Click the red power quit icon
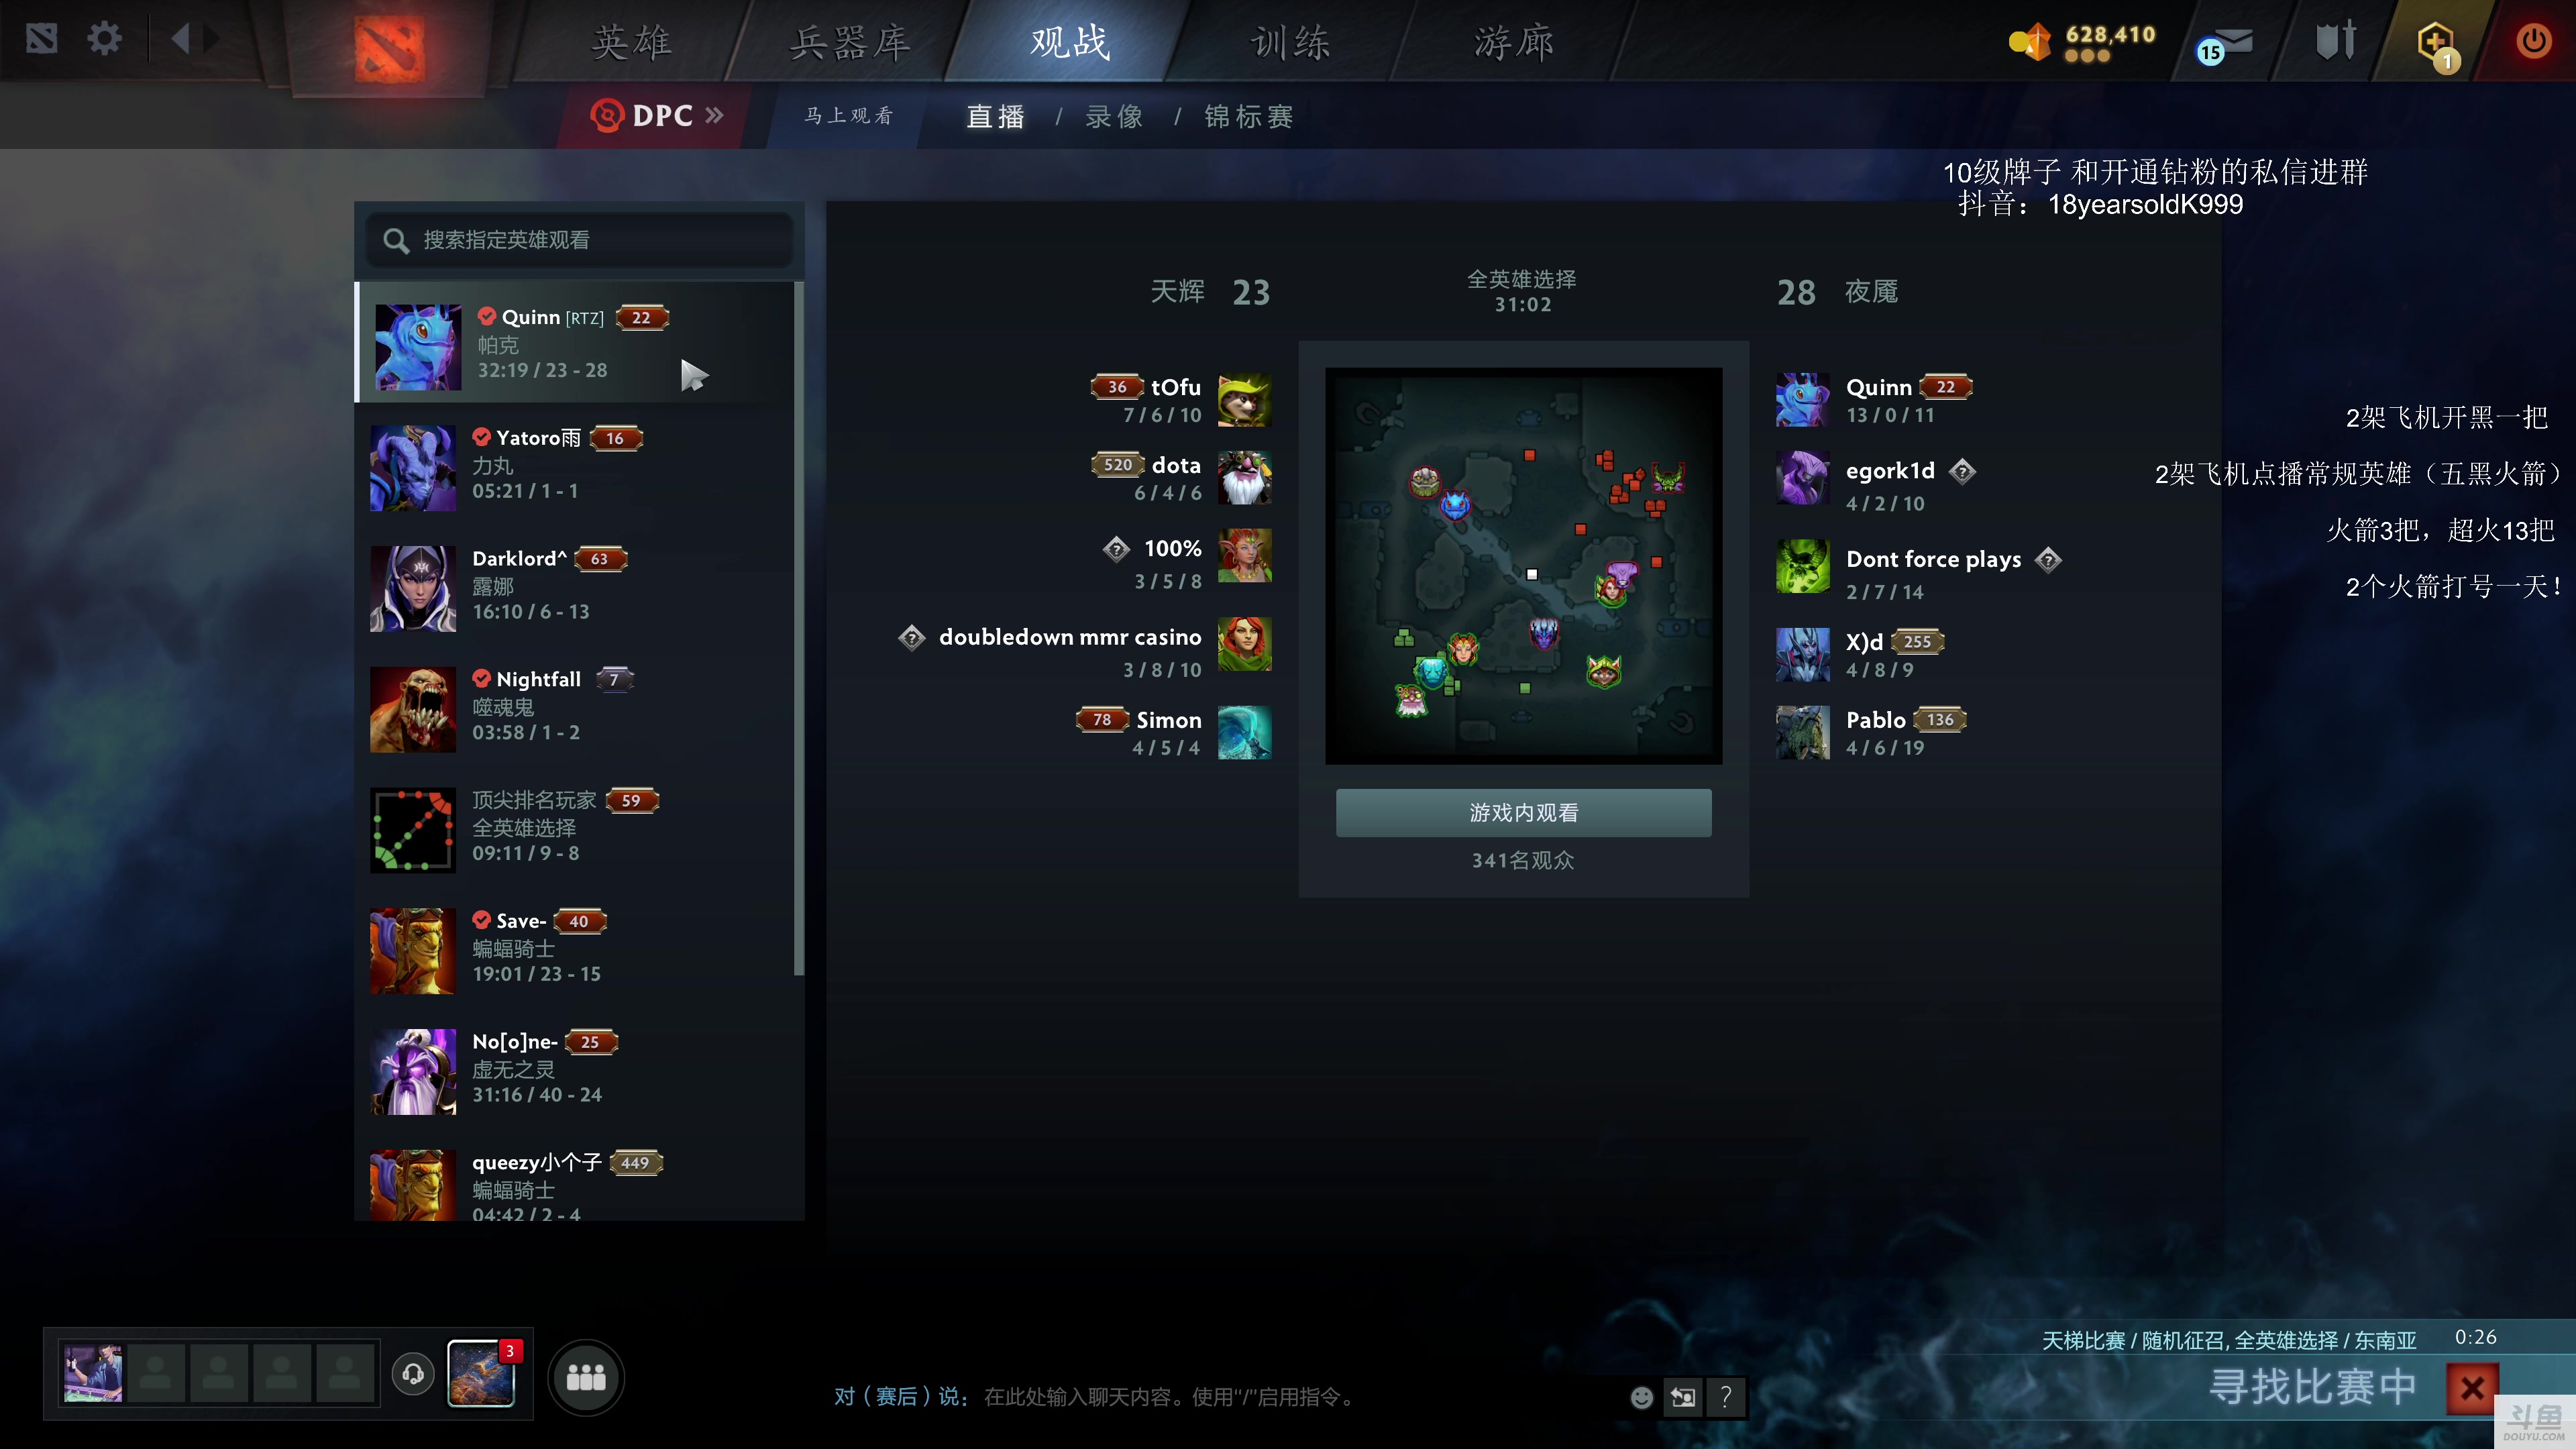This screenshot has width=2576, height=1449. (x=2533, y=41)
